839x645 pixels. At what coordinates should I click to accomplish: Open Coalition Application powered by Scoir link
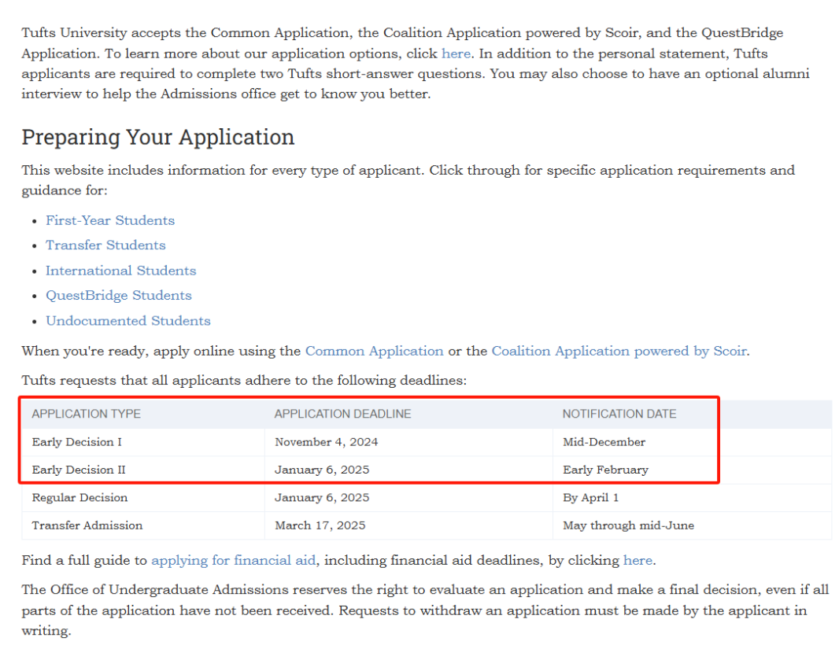tap(619, 351)
